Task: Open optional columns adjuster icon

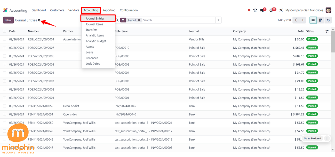Action: 327,31
